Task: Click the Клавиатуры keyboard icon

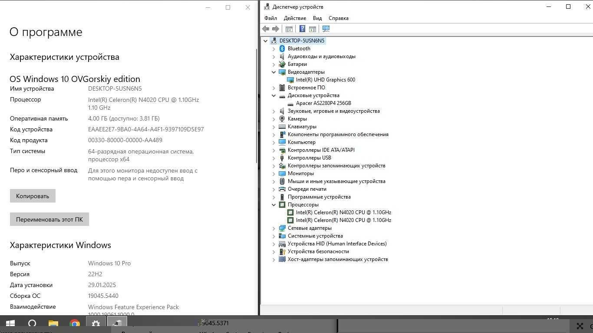Action: pyautogui.click(x=282, y=127)
